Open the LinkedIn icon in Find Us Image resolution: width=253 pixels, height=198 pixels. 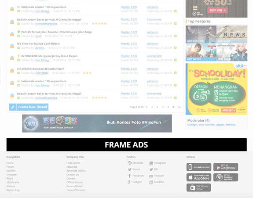pyautogui.click(x=151, y=182)
